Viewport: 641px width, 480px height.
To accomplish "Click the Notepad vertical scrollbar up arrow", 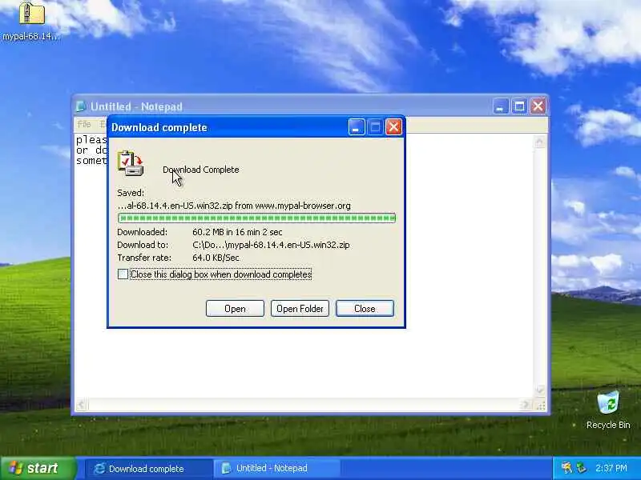I will [539, 142].
